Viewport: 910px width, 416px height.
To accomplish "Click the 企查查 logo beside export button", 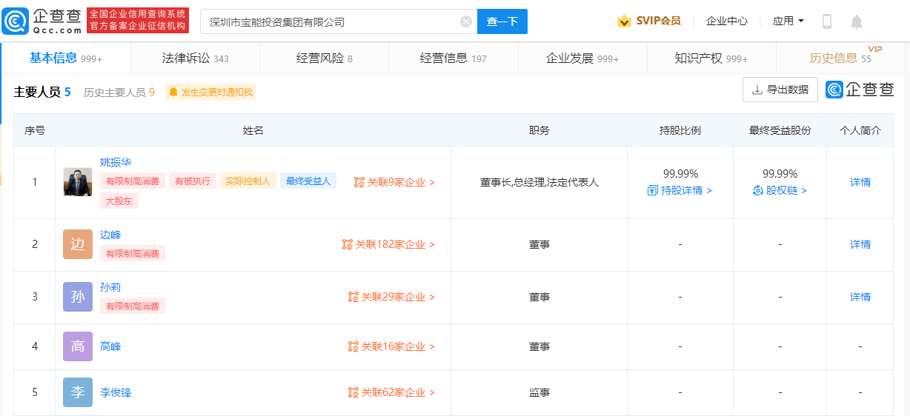I will [860, 90].
